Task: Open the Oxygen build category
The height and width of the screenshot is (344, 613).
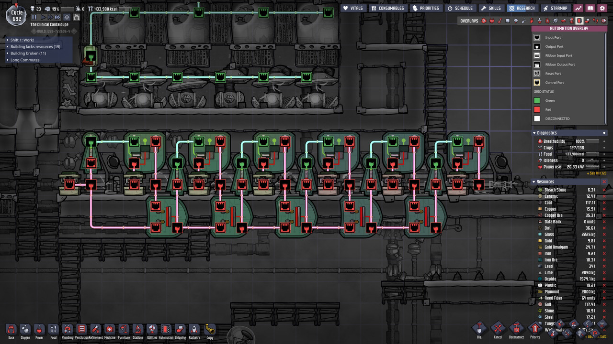Action: pos(25,329)
